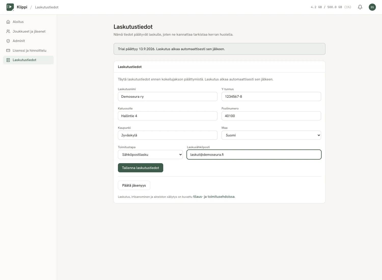Click the storage usage 4.2 GB text
This screenshot has width=382, height=280.
pyautogui.click(x=331, y=7)
